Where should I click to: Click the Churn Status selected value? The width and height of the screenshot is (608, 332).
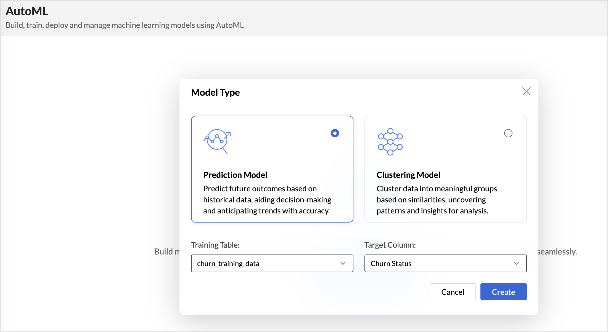(391, 264)
